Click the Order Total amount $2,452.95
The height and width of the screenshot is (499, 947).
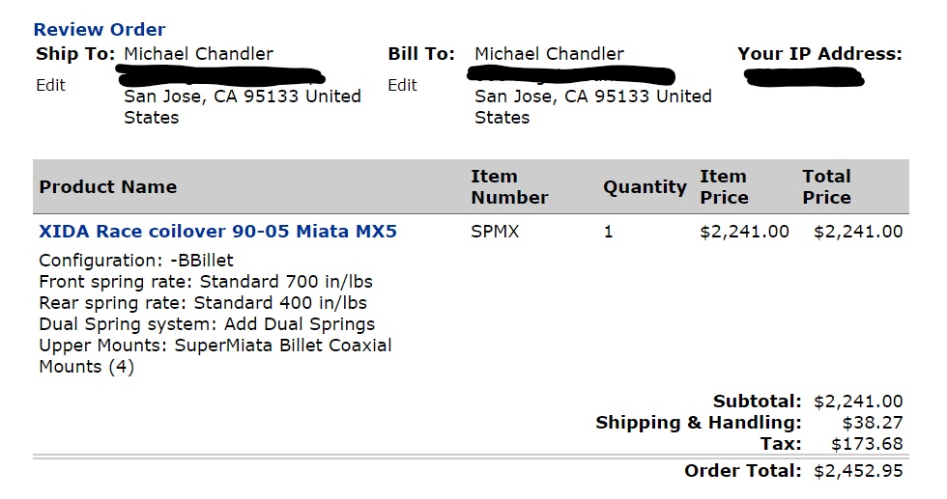pyautogui.click(x=858, y=471)
